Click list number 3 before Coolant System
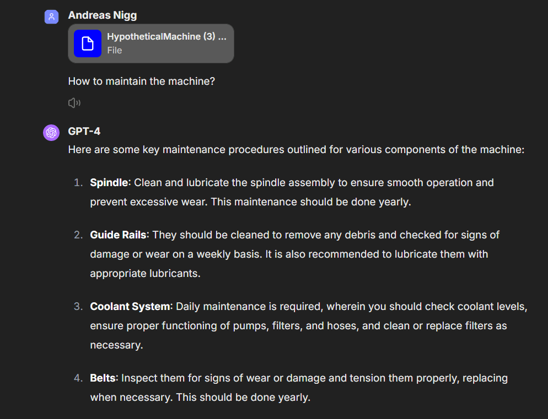548x419 pixels. coord(78,307)
